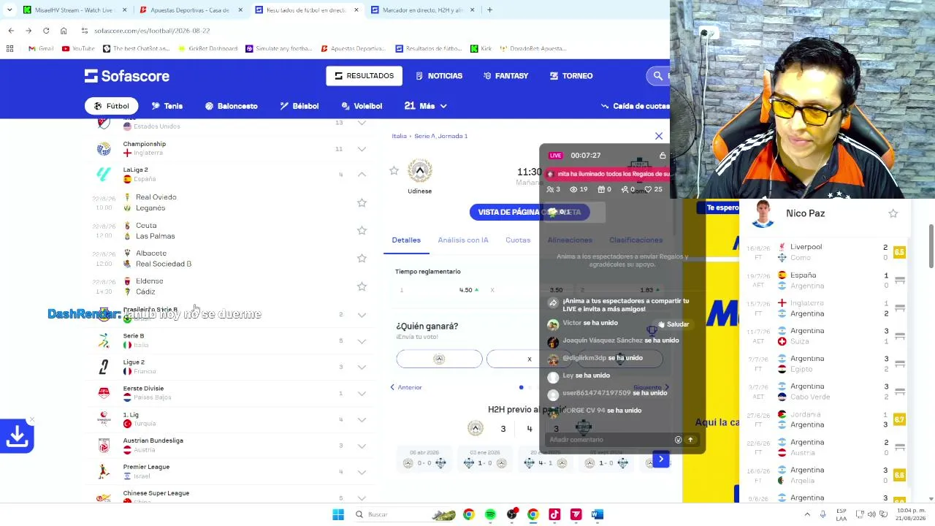Favorite the Real Oviedo vs Leganés match

(x=362, y=202)
